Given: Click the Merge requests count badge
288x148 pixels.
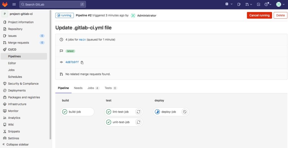Looking at the screenshot, I should coord(42,43).
